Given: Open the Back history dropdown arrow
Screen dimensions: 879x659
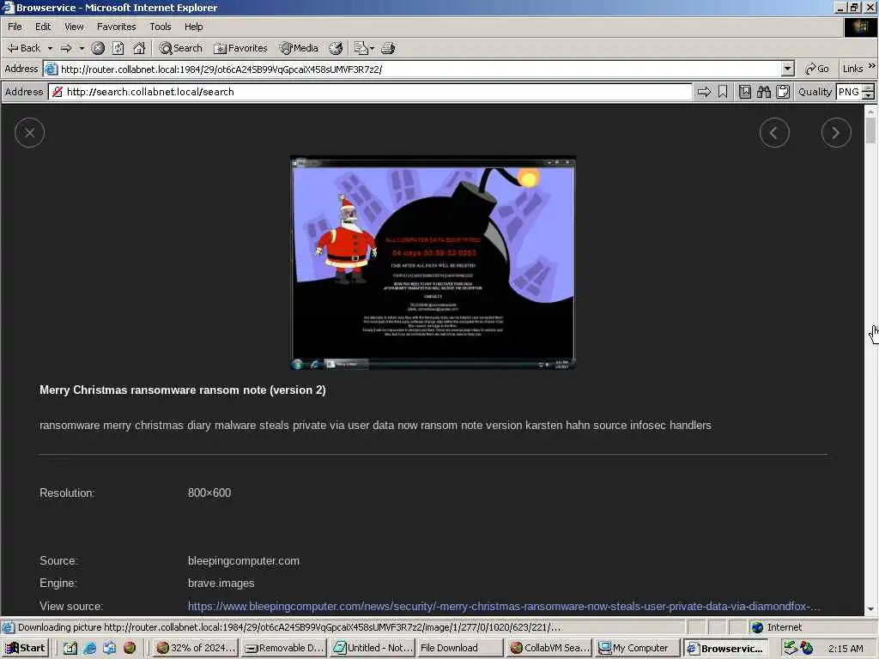Looking at the screenshot, I should tap(50, 48).
